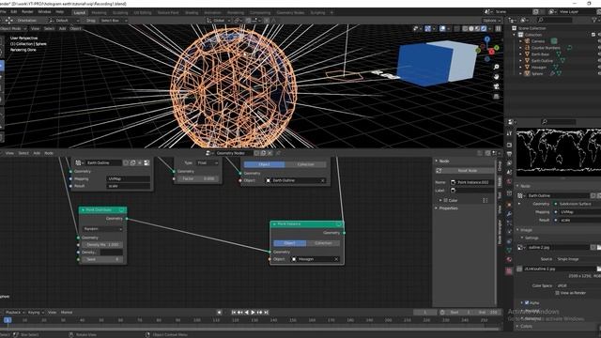
Task: Switch to the Geometry Nodes workspace tab
Action: click(290, 12)
